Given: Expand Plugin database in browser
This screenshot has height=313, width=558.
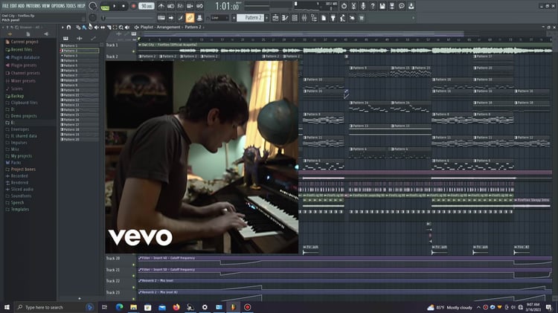Looking at the screenshot, I should (x=22, y=57).
